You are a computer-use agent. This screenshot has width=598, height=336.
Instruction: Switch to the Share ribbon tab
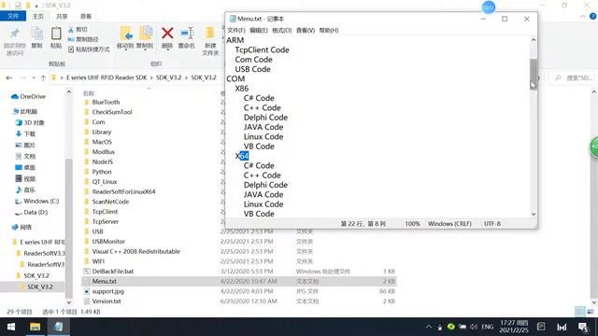62,16
